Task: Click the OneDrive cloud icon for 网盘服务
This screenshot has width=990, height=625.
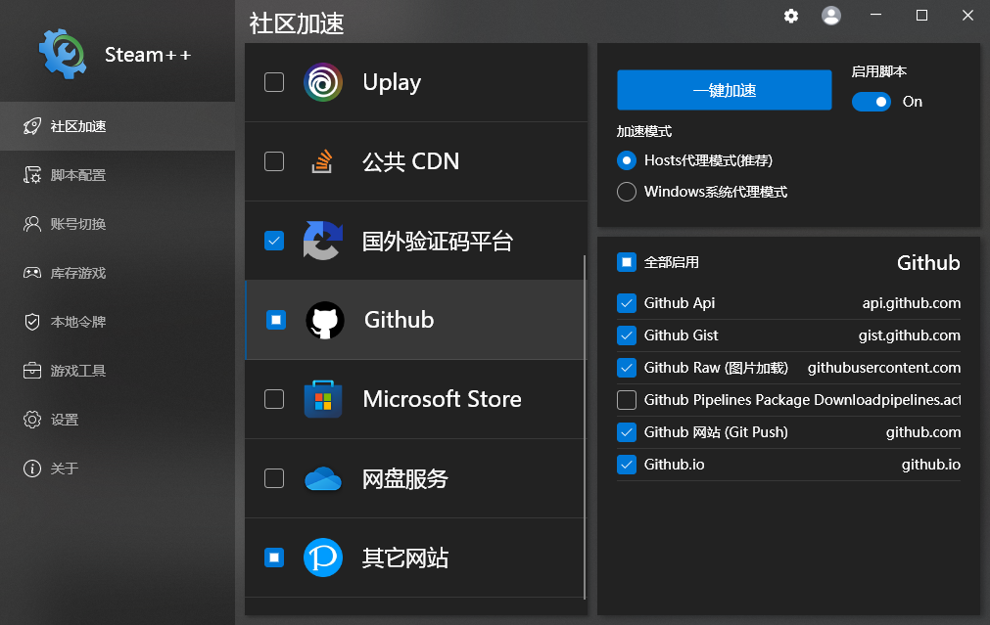Action: (x=323, y=478)
